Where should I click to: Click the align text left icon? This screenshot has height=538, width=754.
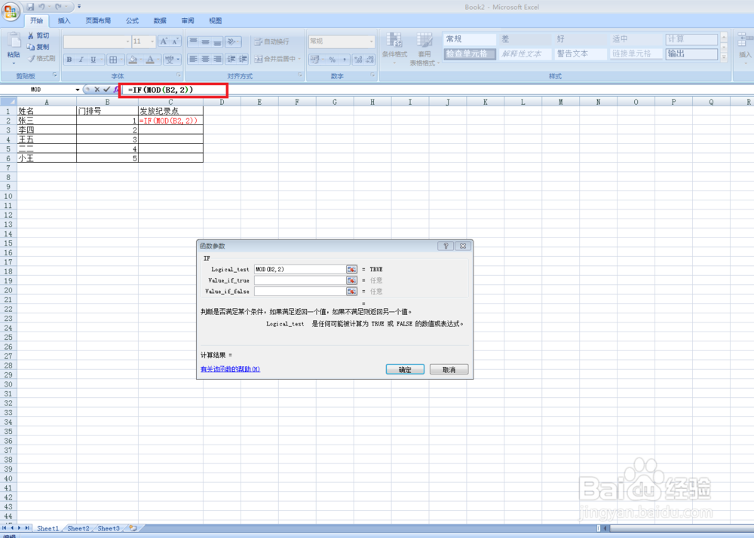tap(193, 59)
